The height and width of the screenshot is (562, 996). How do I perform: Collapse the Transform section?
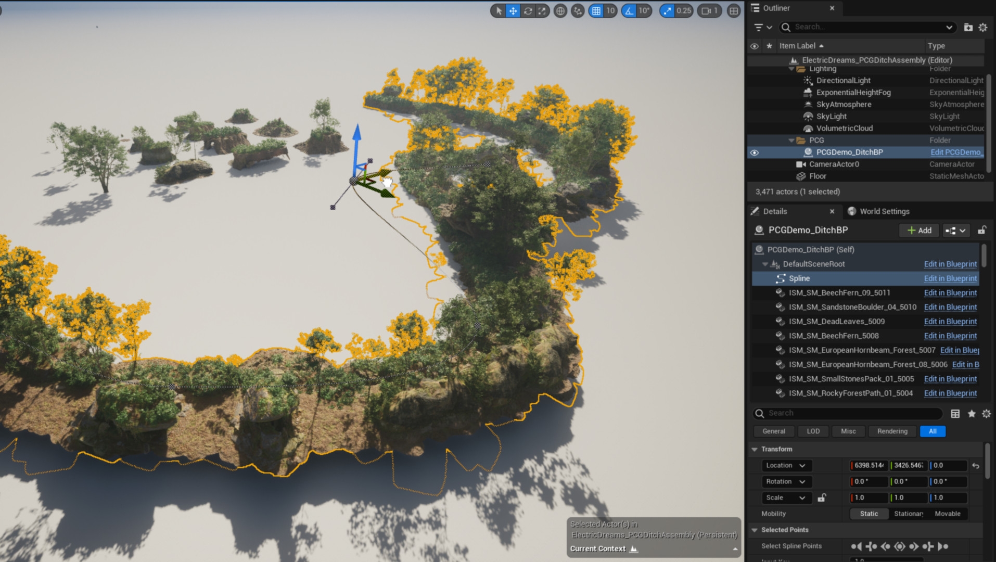(755, 449)
